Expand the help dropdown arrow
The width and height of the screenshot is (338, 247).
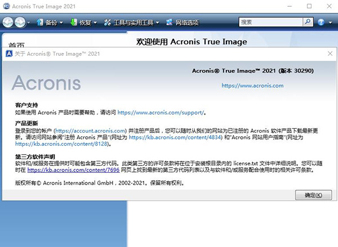click(x=330, y=23)
